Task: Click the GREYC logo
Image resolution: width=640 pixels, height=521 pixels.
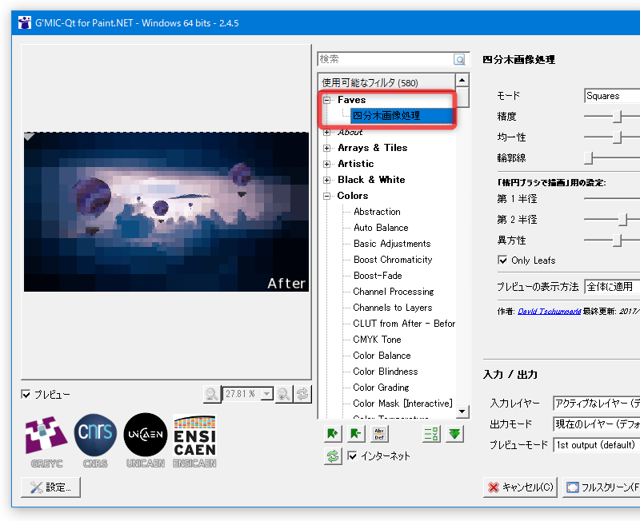Action: [x=46, y=442]
